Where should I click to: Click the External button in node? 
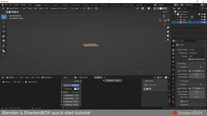click(x=75, y=85)
